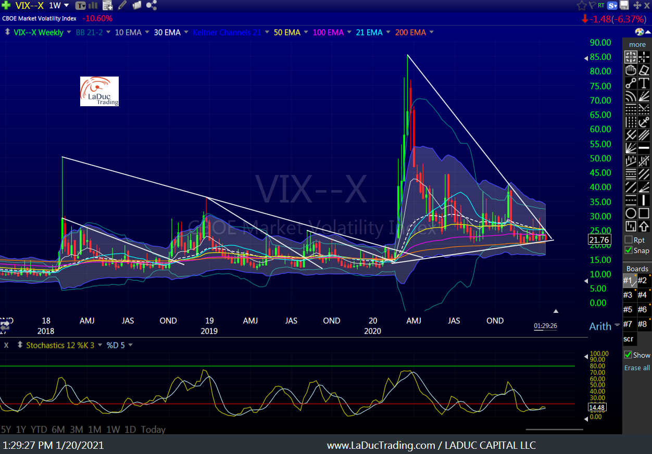
Task: Expand the VIX--X Weekly plot dropdown
Action: [69, 32]
